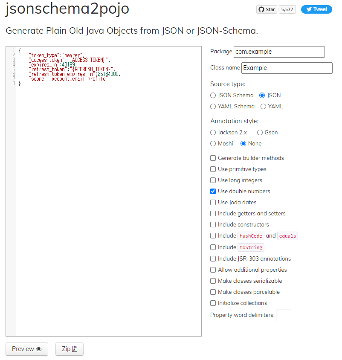Image resolution: width=342 pixels, height=360 pixels.
Task: Select JSON Schema source type
Action: 213,95
